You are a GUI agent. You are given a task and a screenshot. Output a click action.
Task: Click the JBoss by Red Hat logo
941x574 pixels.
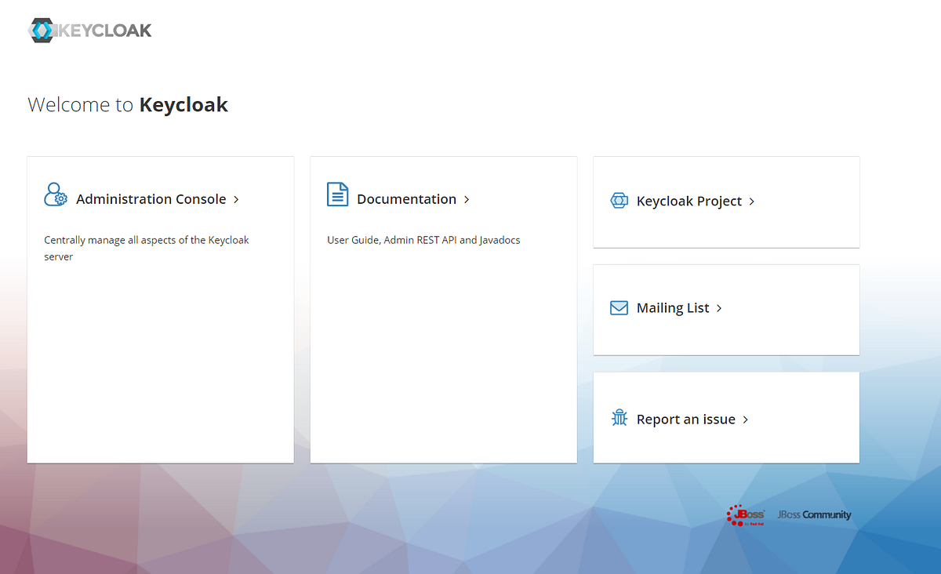(744, 514)
